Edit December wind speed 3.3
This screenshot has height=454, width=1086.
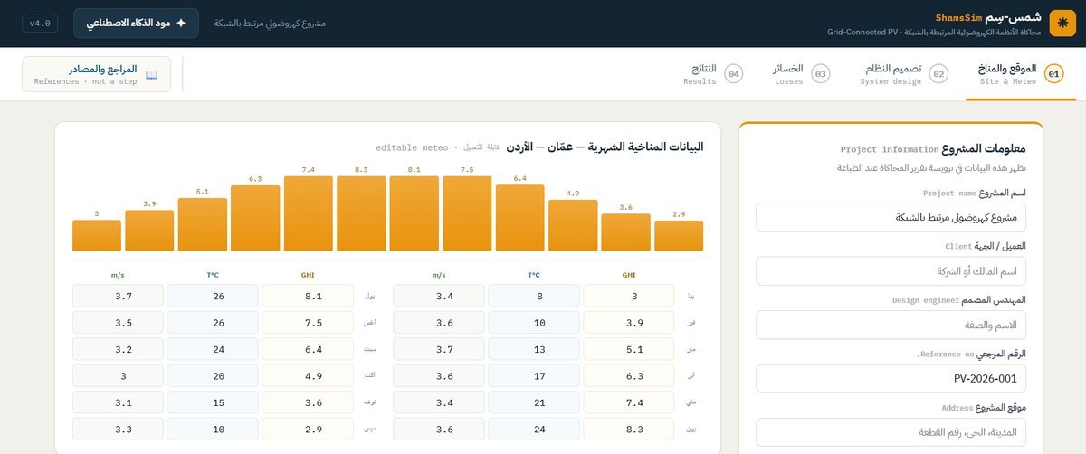pyautogui.click(x=118, y=430)
